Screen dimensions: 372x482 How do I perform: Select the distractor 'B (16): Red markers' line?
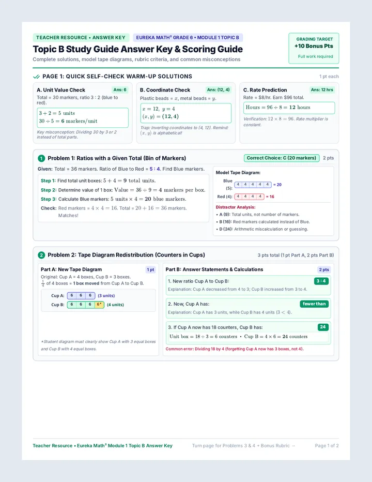point(263,222)
